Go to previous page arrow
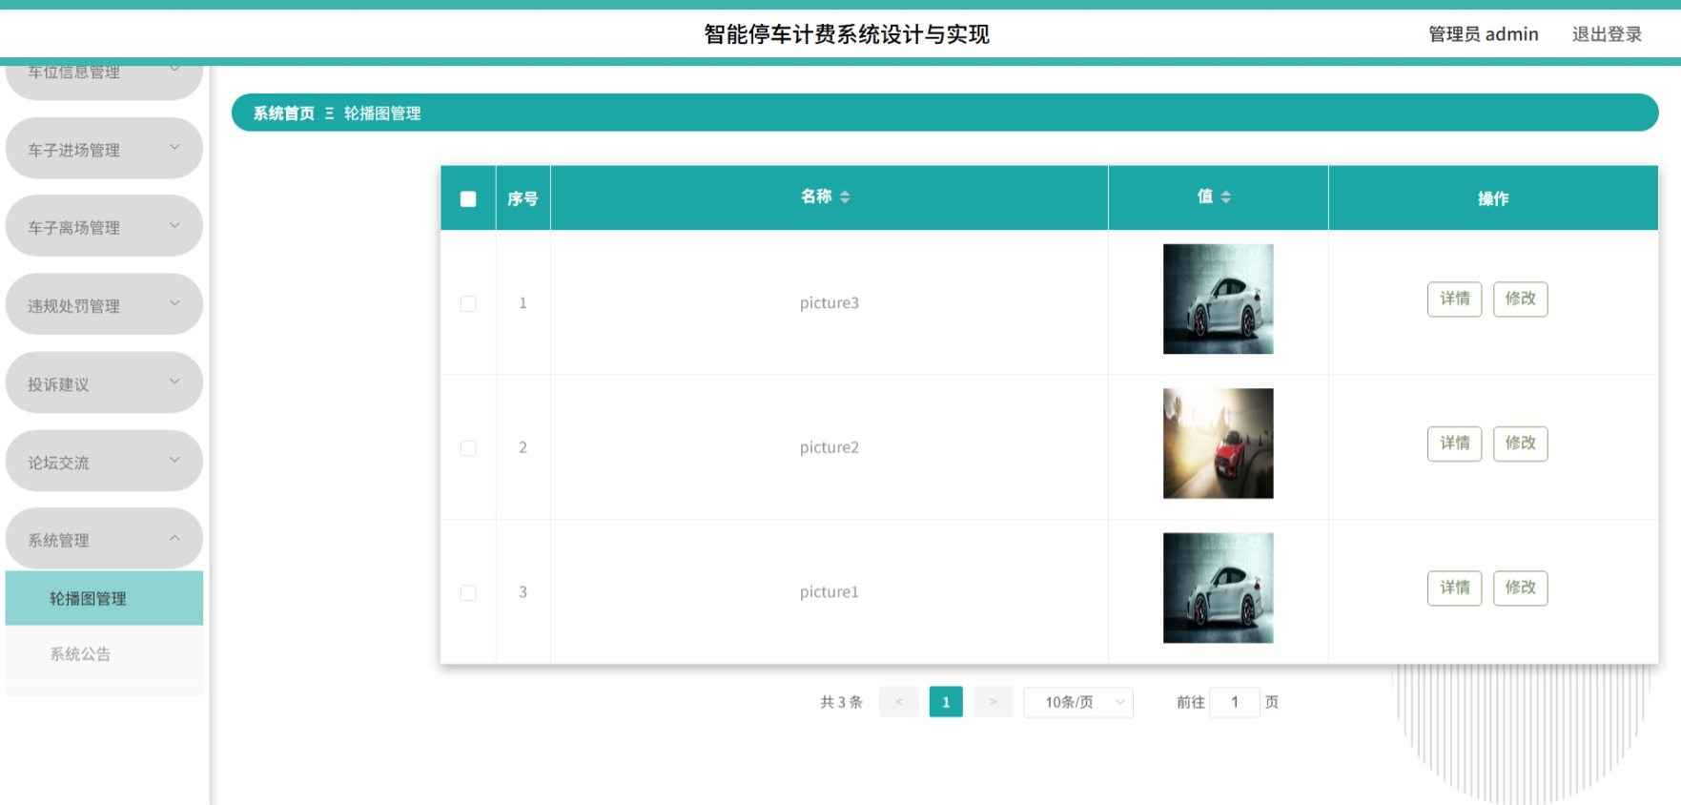This screenshot has height=805, width=1681. pyautogui.click(x=898, y=702)
